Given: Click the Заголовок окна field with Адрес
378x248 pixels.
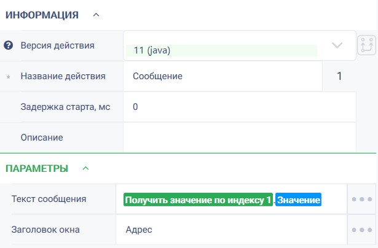Looking at the screenshot, I should 232,230.
